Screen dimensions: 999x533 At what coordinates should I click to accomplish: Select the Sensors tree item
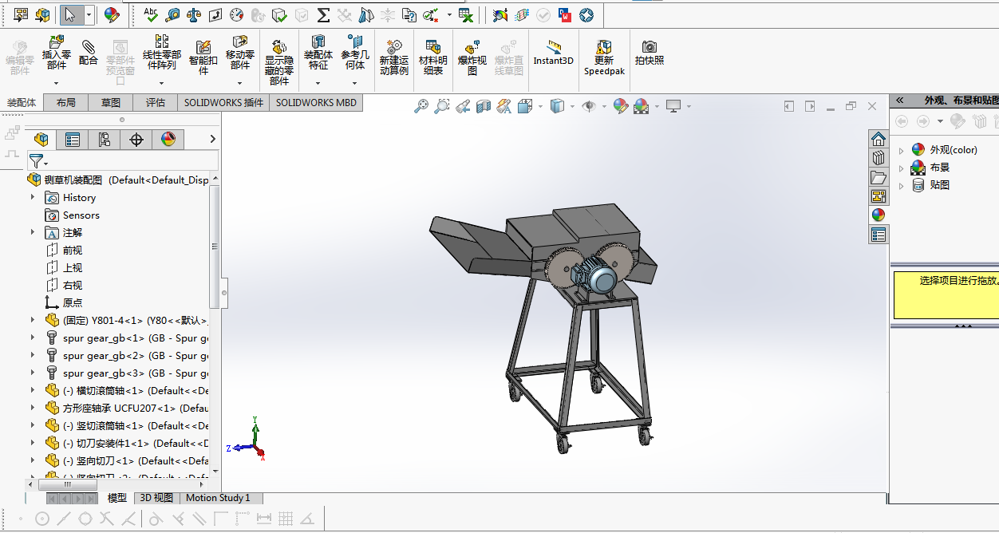(x=73, y=215)
